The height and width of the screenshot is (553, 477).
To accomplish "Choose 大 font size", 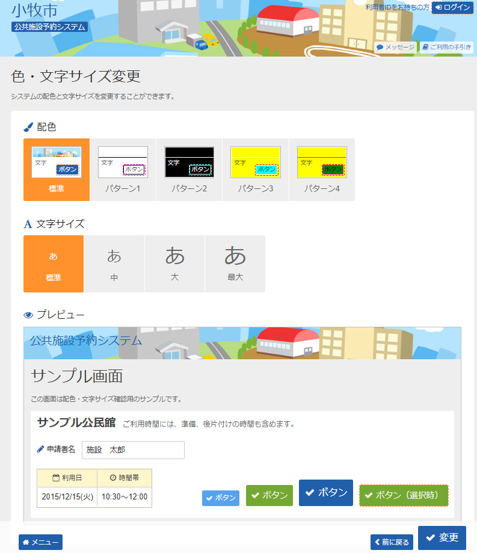I will point(174,264).
